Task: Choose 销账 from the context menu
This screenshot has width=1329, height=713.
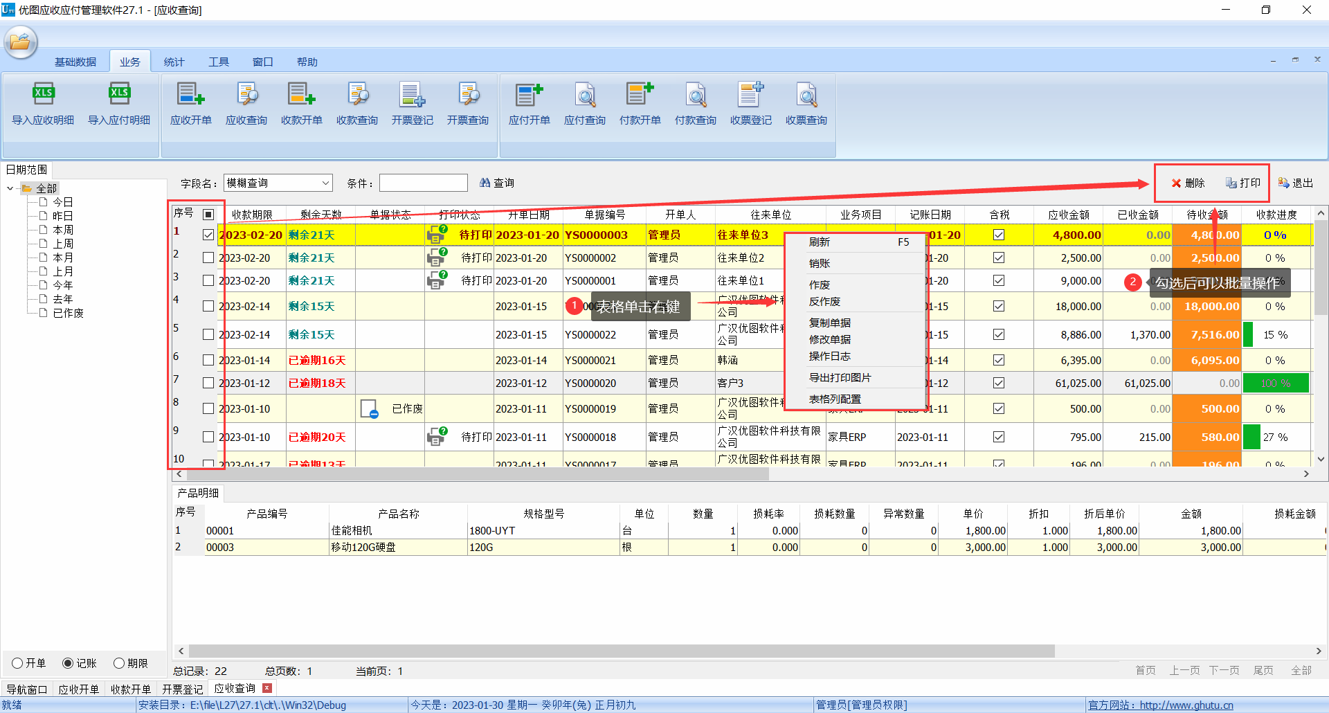Action: click(x=820, y=263)
